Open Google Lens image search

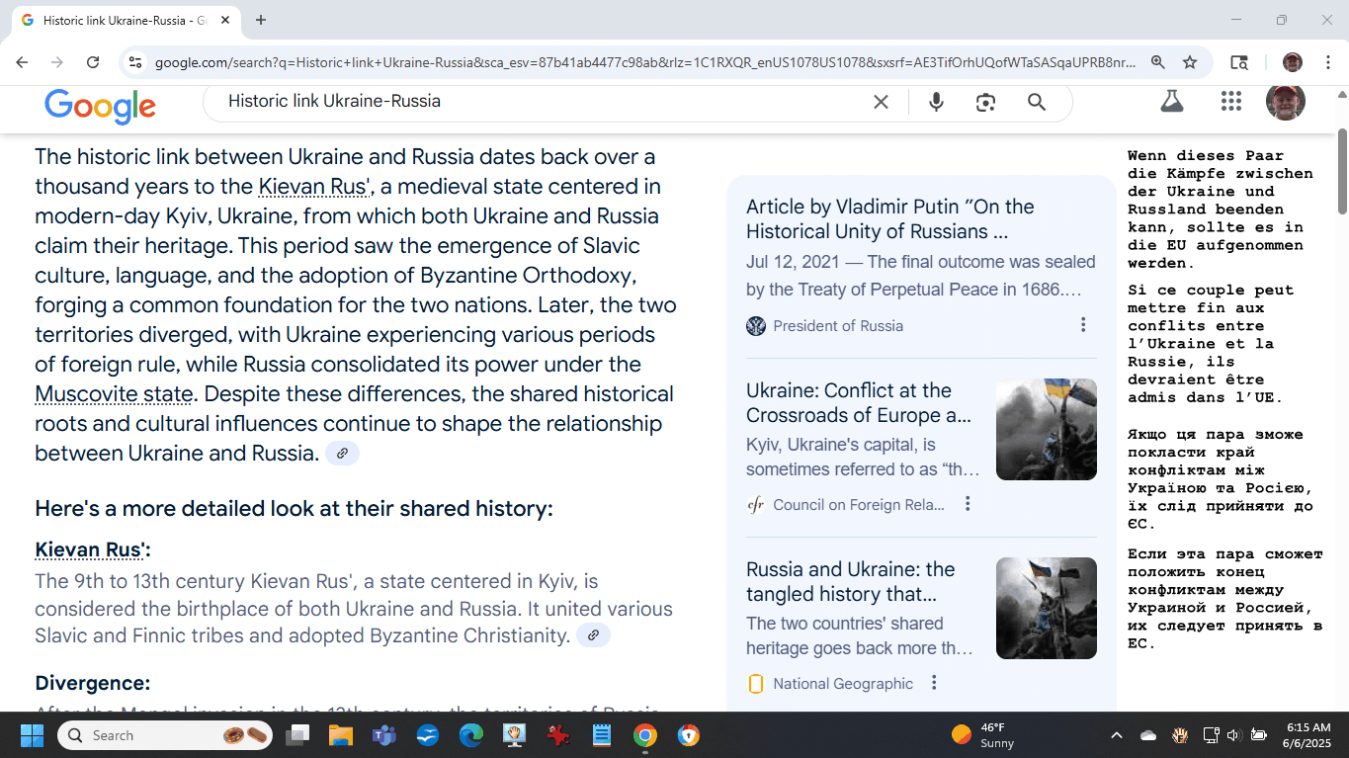(x=985, y=102)
